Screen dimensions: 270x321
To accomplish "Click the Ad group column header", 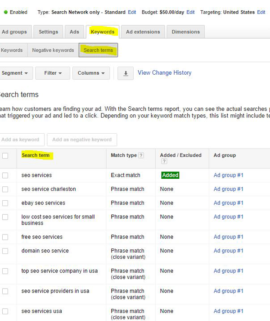I will (225, 155).
